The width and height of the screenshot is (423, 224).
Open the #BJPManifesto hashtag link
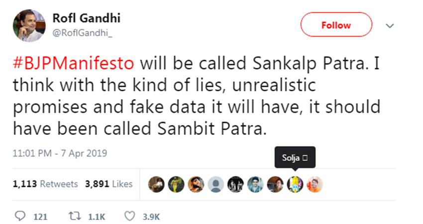tap(74, 64)
